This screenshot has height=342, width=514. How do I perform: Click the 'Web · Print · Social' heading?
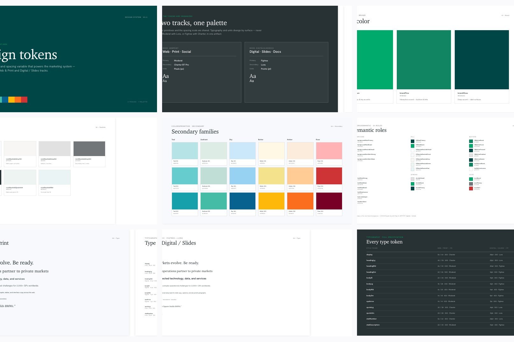[x=177, y=52]
